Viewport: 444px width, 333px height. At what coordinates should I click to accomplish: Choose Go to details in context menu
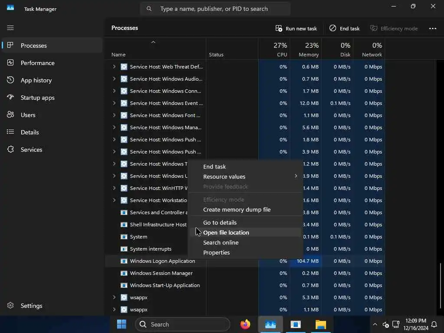coord(245,223)
